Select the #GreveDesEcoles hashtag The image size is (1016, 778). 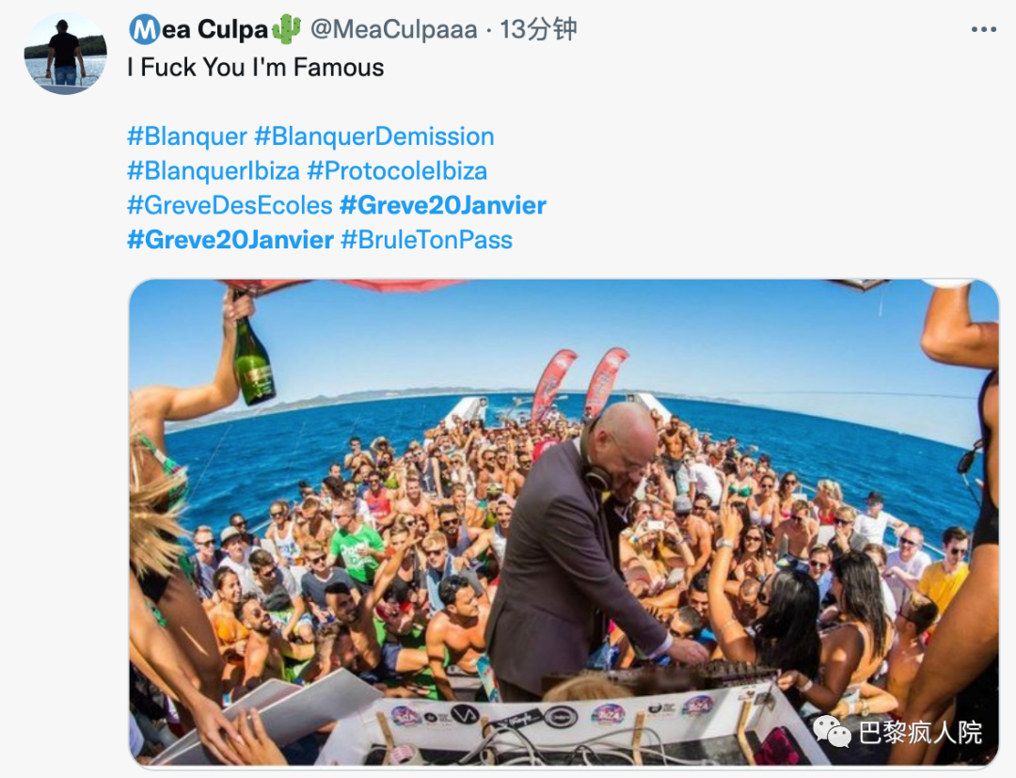click(x=230, y=205)
